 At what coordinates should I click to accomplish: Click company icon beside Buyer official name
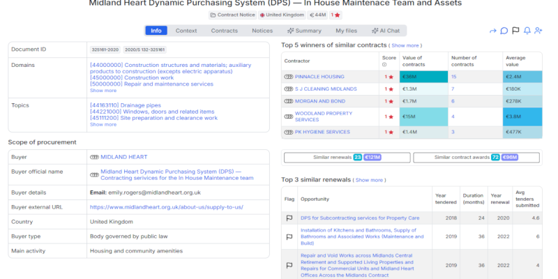pos(94,175)
